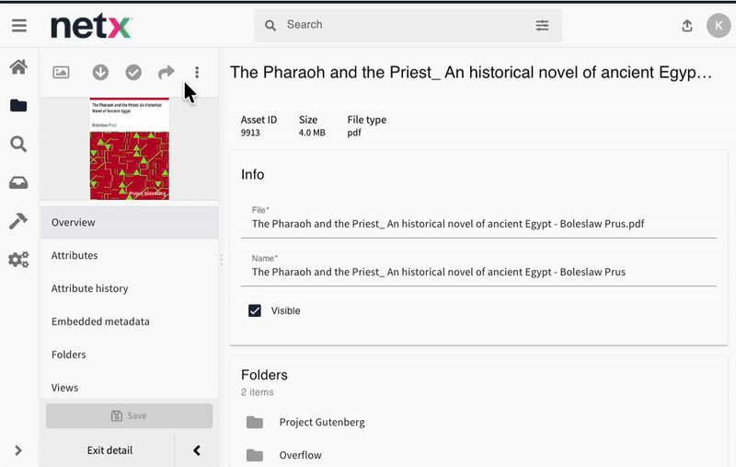Open the folders browser in sidebar
Viewport: 736px width, 467px height.
[18, 105]
